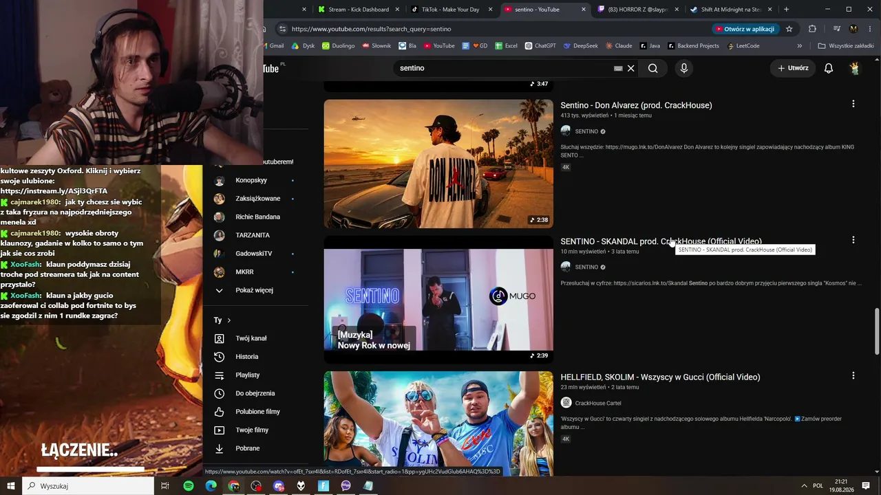Switch to Chrome in the taskbar

click(x=234, y=486)
